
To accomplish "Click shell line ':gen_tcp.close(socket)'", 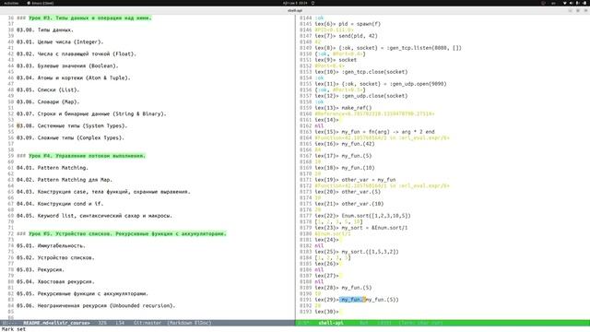I will (x=361, y=72).
